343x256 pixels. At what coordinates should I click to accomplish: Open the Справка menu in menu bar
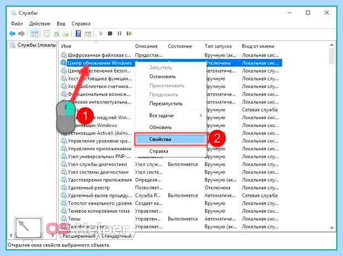81,24
